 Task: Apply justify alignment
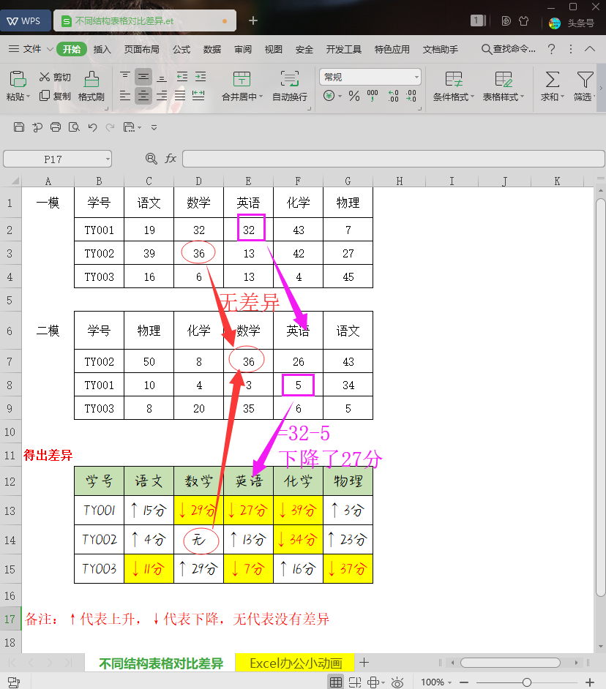pos(180,95)
